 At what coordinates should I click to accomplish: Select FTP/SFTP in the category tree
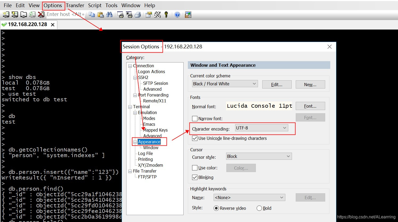(147, 177)
